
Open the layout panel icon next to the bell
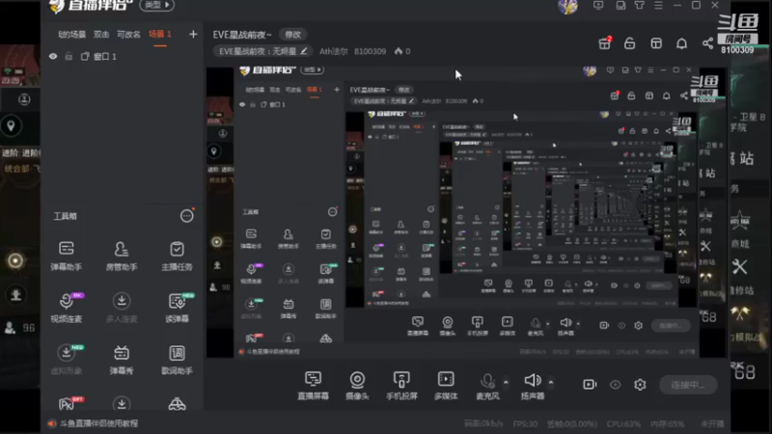pyautogui.click(x=656, y=43)
